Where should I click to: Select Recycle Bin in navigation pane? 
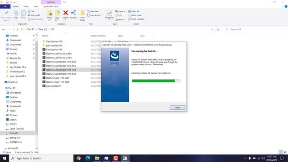click(x=15, y=58)
